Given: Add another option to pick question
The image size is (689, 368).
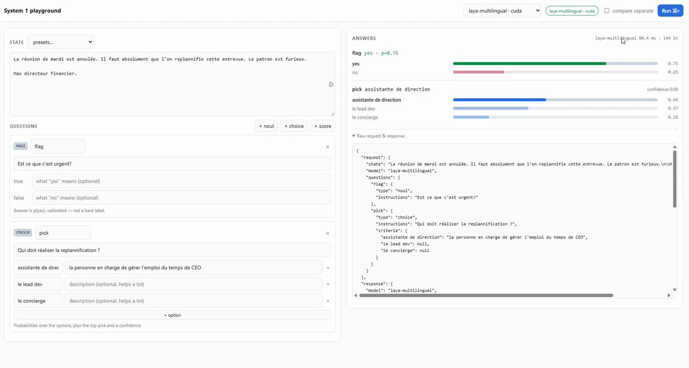Looking at the screenshot, I should [x=172, y=315].
